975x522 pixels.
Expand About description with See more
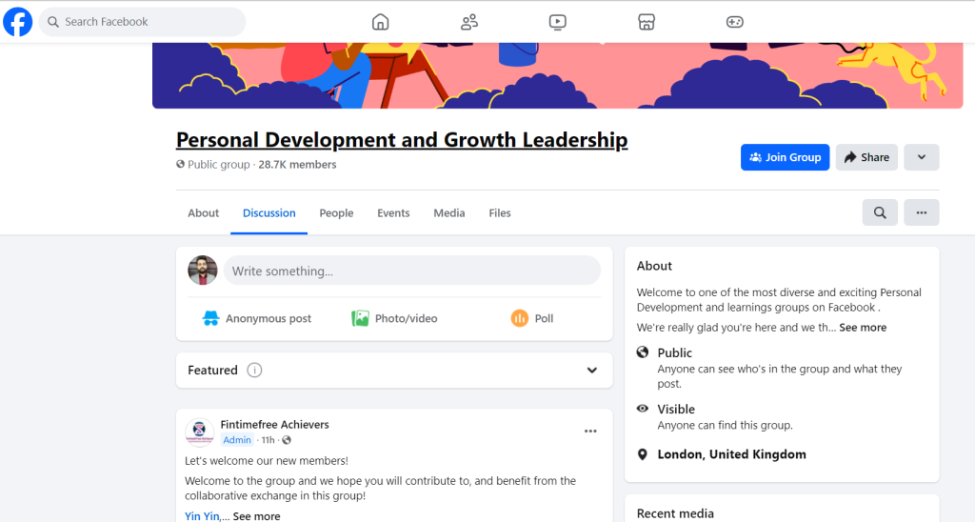tap(863, 328)
